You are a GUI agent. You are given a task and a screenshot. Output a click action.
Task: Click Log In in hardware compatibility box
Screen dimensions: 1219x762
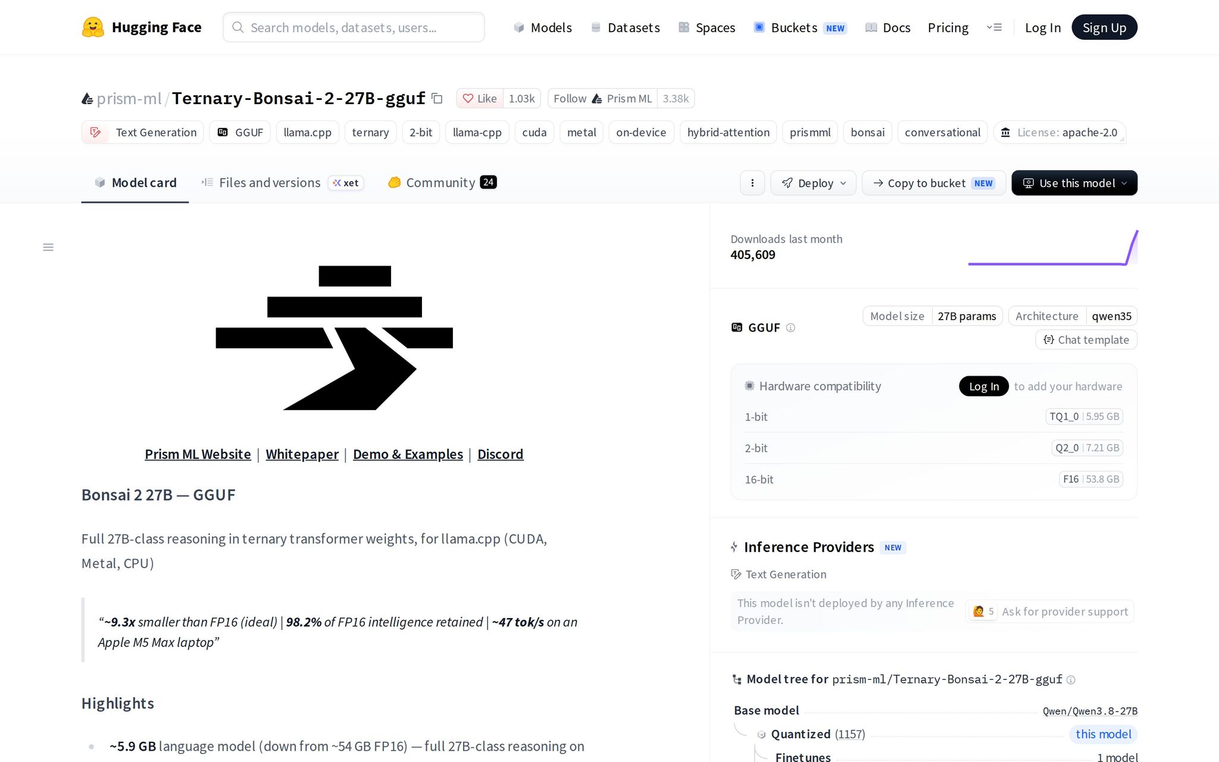(x=984, y=386)
